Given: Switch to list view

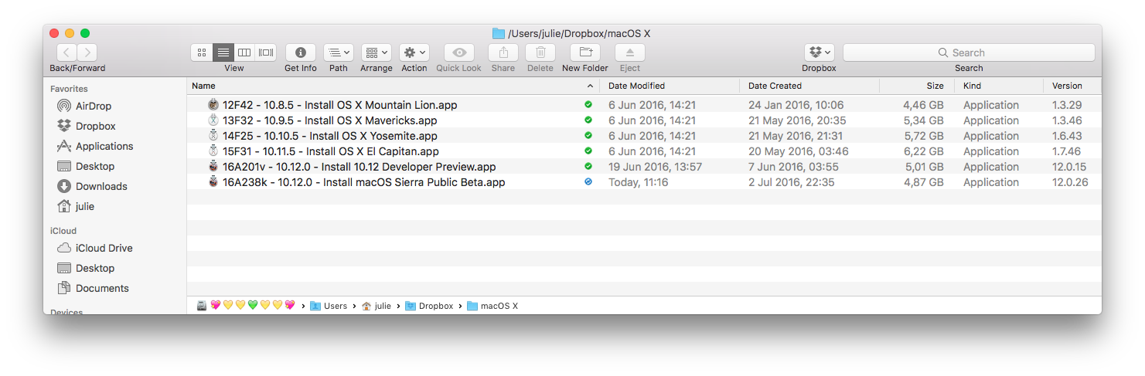Looking at the screenshot, I should coord(223,53).
